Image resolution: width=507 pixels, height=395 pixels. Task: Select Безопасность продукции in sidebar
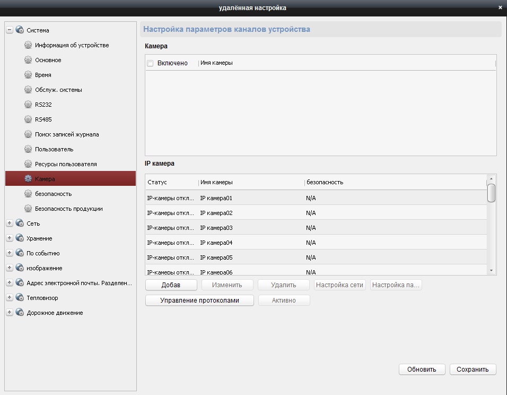(68, 209)
